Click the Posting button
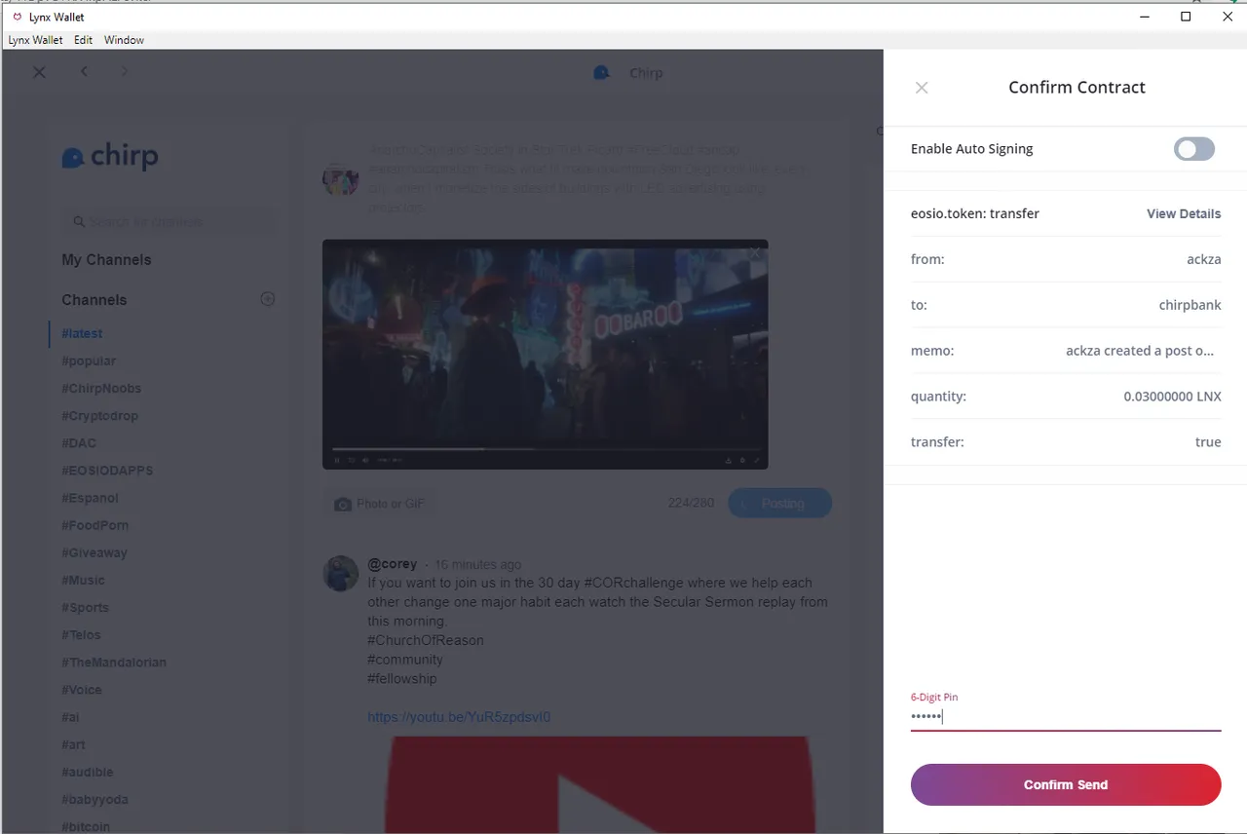Viewport: 1247px width, 834px height. pos(780,503)
